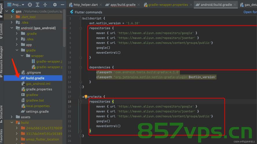Expand the assets folder

coord(12,117)
